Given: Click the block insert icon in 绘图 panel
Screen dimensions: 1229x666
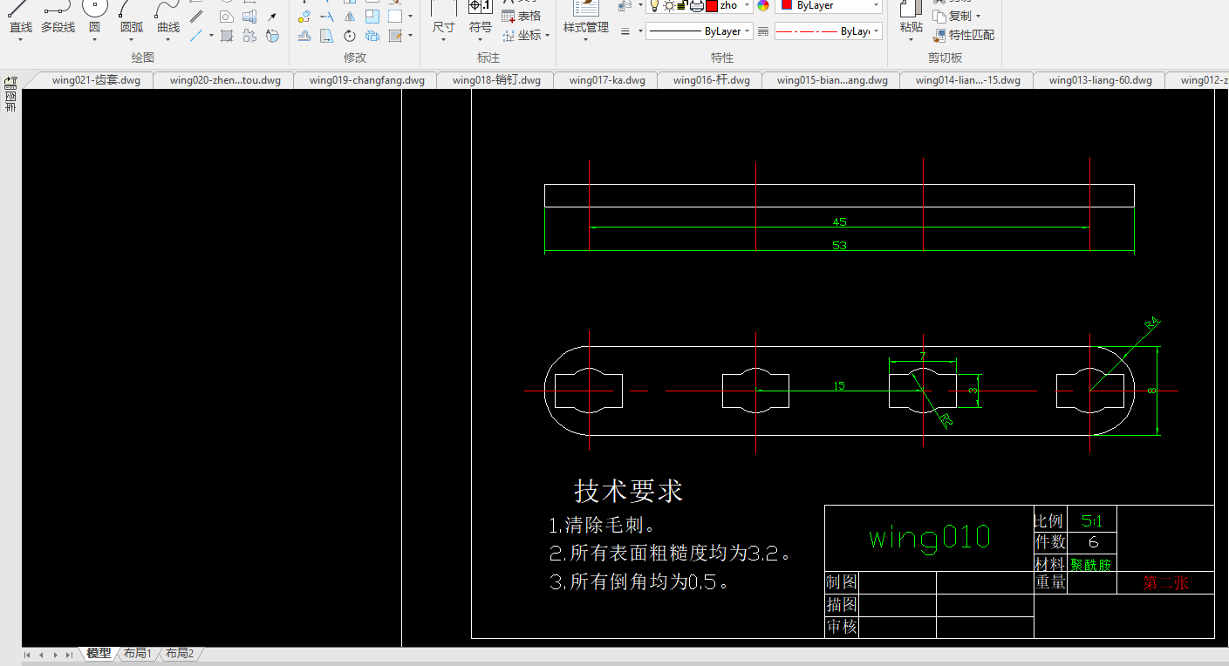Looking at the screenshot, I should point(249,17).
